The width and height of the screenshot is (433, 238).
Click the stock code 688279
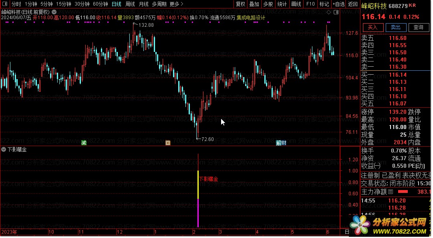398,6
